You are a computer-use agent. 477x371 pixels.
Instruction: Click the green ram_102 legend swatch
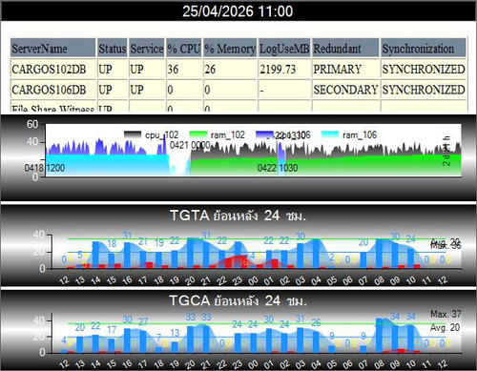197,134
